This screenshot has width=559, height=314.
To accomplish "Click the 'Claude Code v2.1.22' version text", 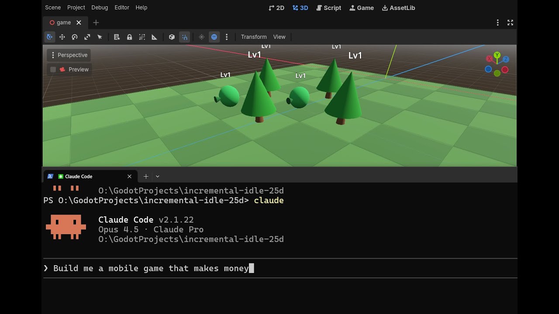I will click(146, 220).
